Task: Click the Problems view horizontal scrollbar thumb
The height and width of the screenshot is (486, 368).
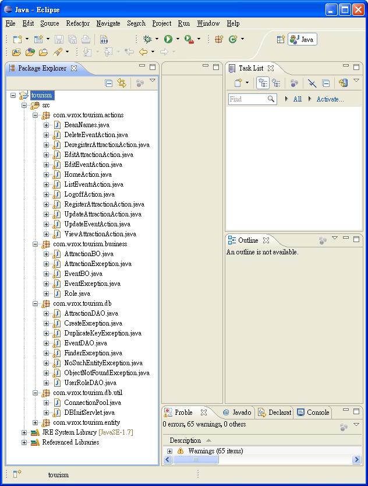Action: point(196,460)
